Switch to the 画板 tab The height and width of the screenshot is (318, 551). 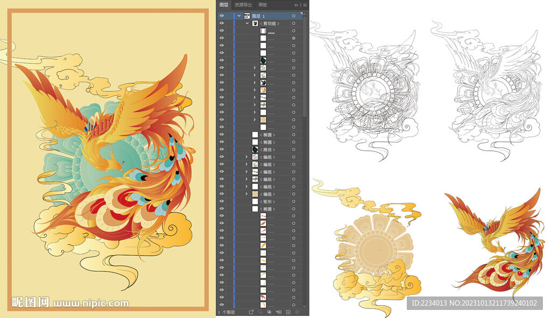pos(263,5)
